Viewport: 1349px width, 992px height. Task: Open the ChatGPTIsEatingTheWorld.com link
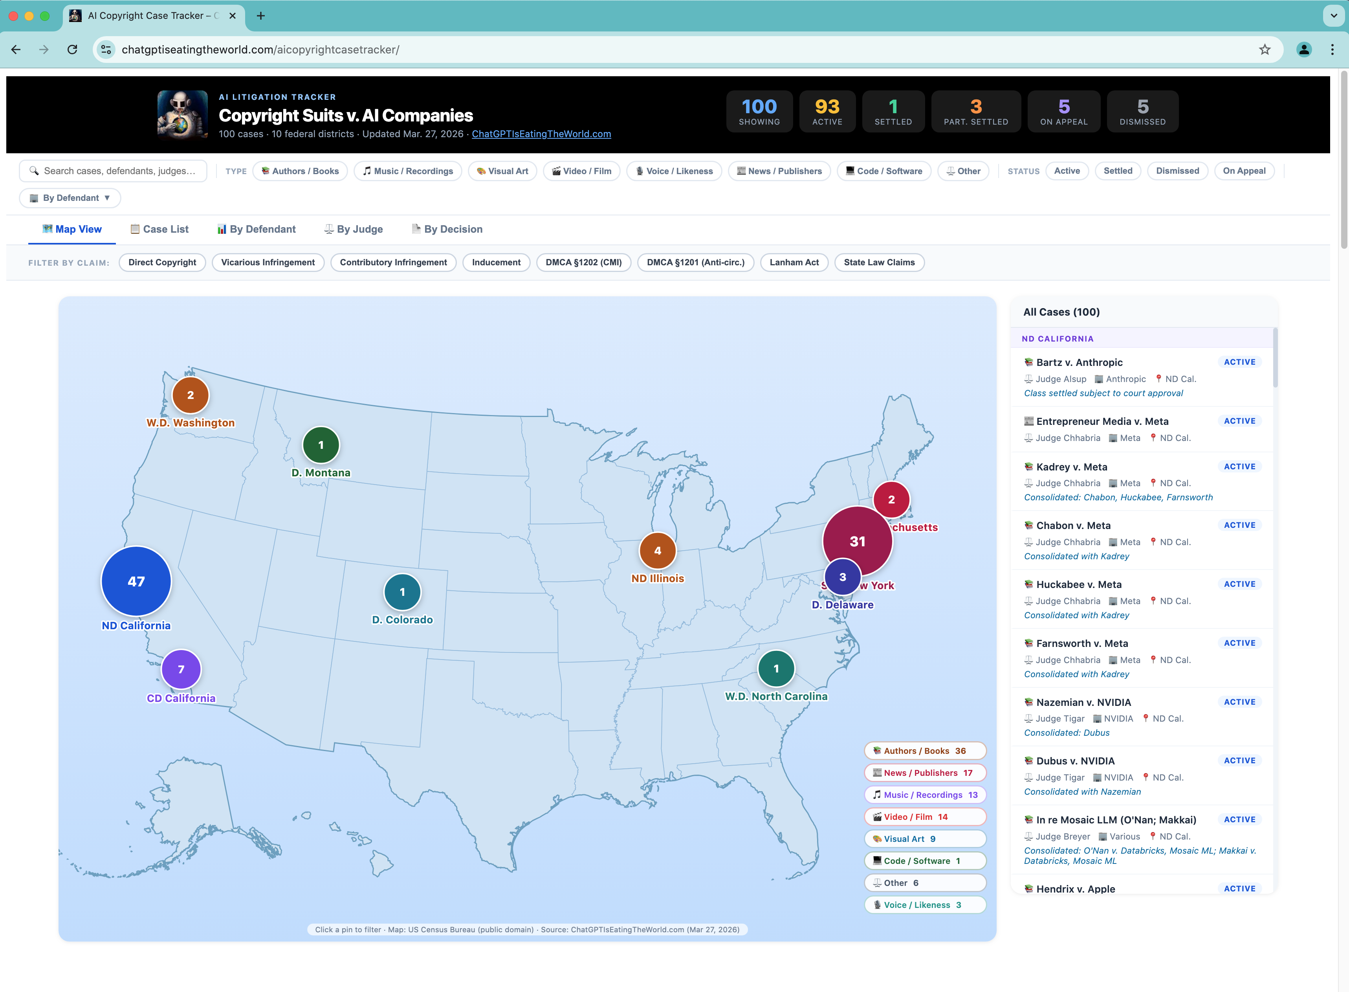point(541,134)
